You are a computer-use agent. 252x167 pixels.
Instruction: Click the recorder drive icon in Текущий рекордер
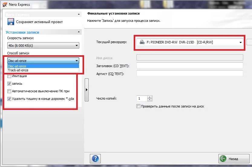(x=142, y=42)
